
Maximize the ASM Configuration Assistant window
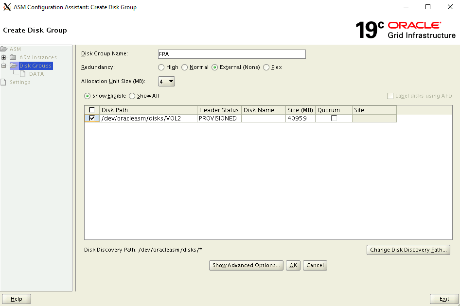(428, 7)
